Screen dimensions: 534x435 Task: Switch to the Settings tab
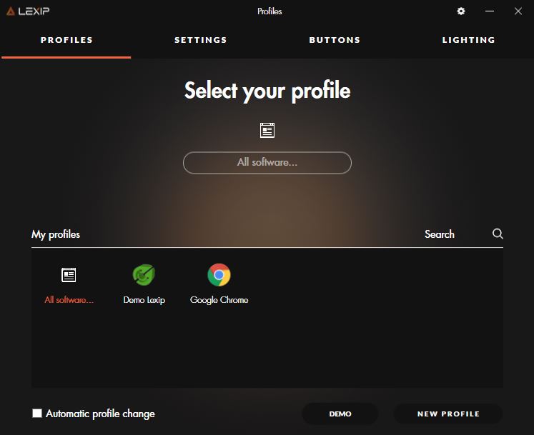tap(201, 40)
